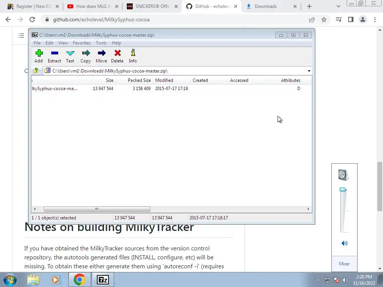Open the 7-Zip File menu

37,43
